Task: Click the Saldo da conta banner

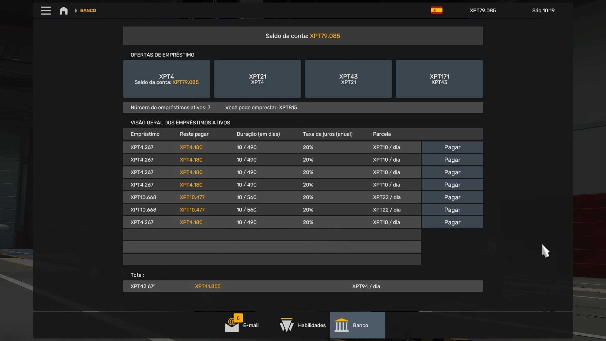Action: [303, 36]
